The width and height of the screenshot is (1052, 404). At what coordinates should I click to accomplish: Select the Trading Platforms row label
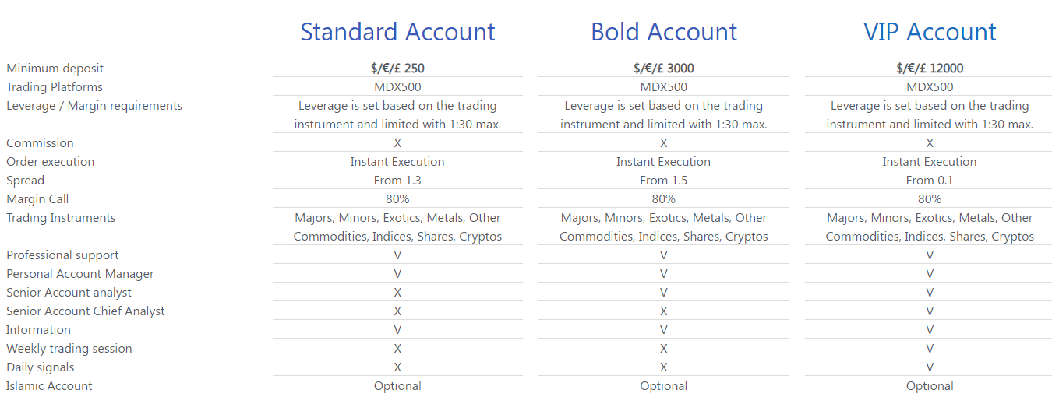[55, 87]
